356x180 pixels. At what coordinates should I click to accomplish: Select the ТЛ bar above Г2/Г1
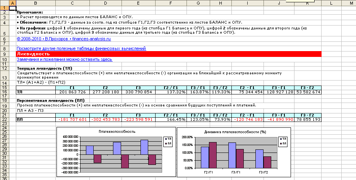click(205, 157)
